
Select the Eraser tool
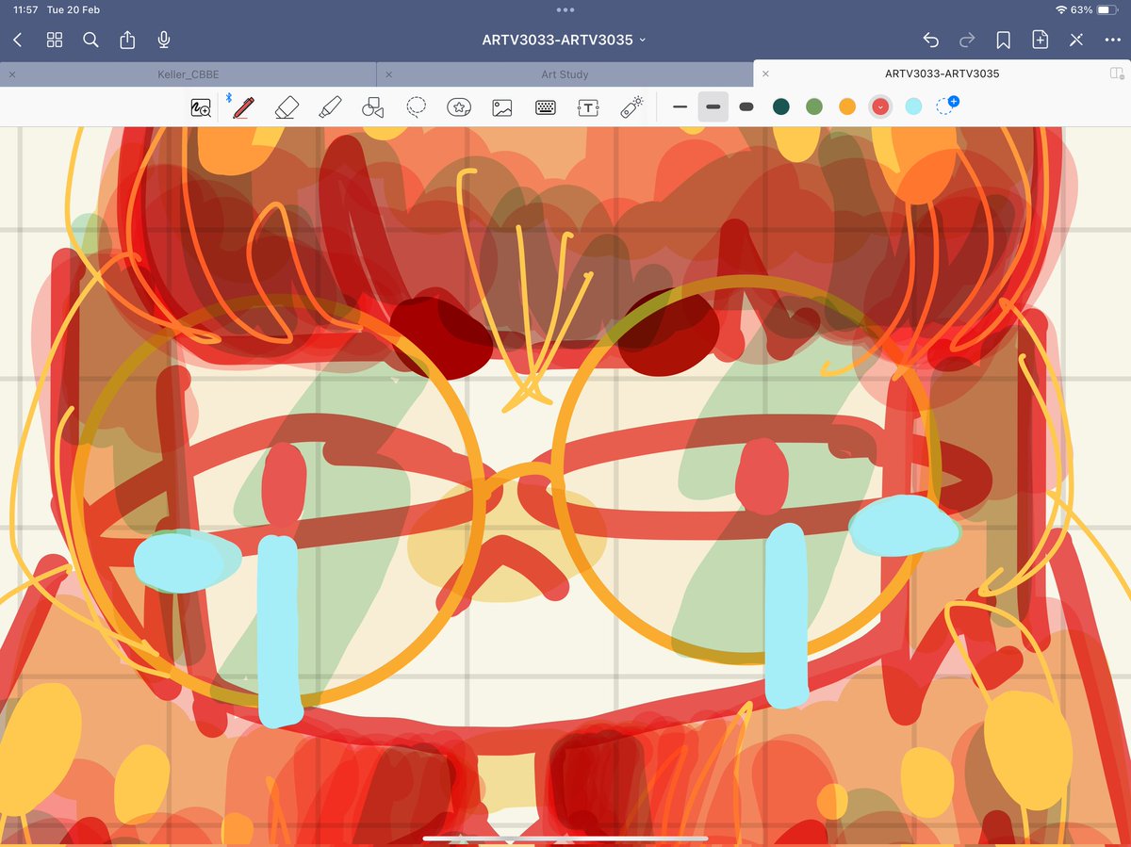(x=287, y=107)
